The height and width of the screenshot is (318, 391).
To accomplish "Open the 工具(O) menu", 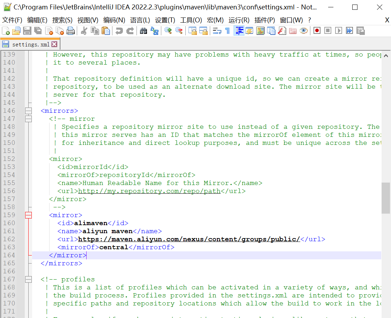I will [191, 20].
